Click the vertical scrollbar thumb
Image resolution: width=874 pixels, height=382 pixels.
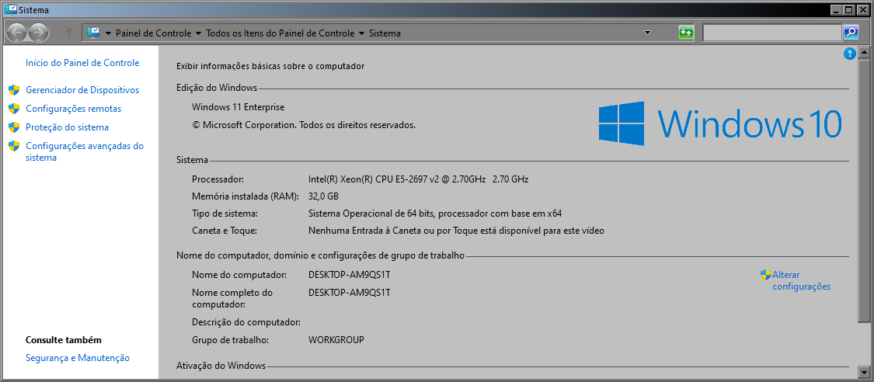(864, 190)
